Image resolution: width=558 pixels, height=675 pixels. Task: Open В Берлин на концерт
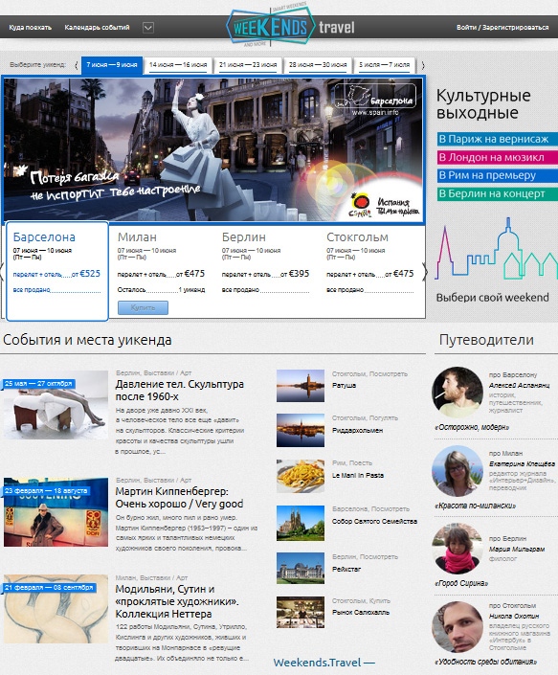[x=498, y=193]
